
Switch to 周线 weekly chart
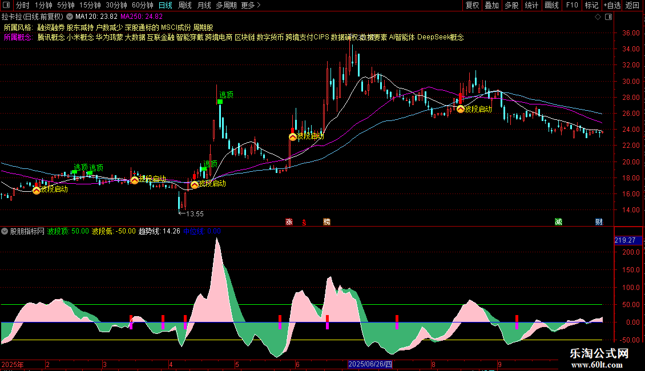click(x=185, y=5)
